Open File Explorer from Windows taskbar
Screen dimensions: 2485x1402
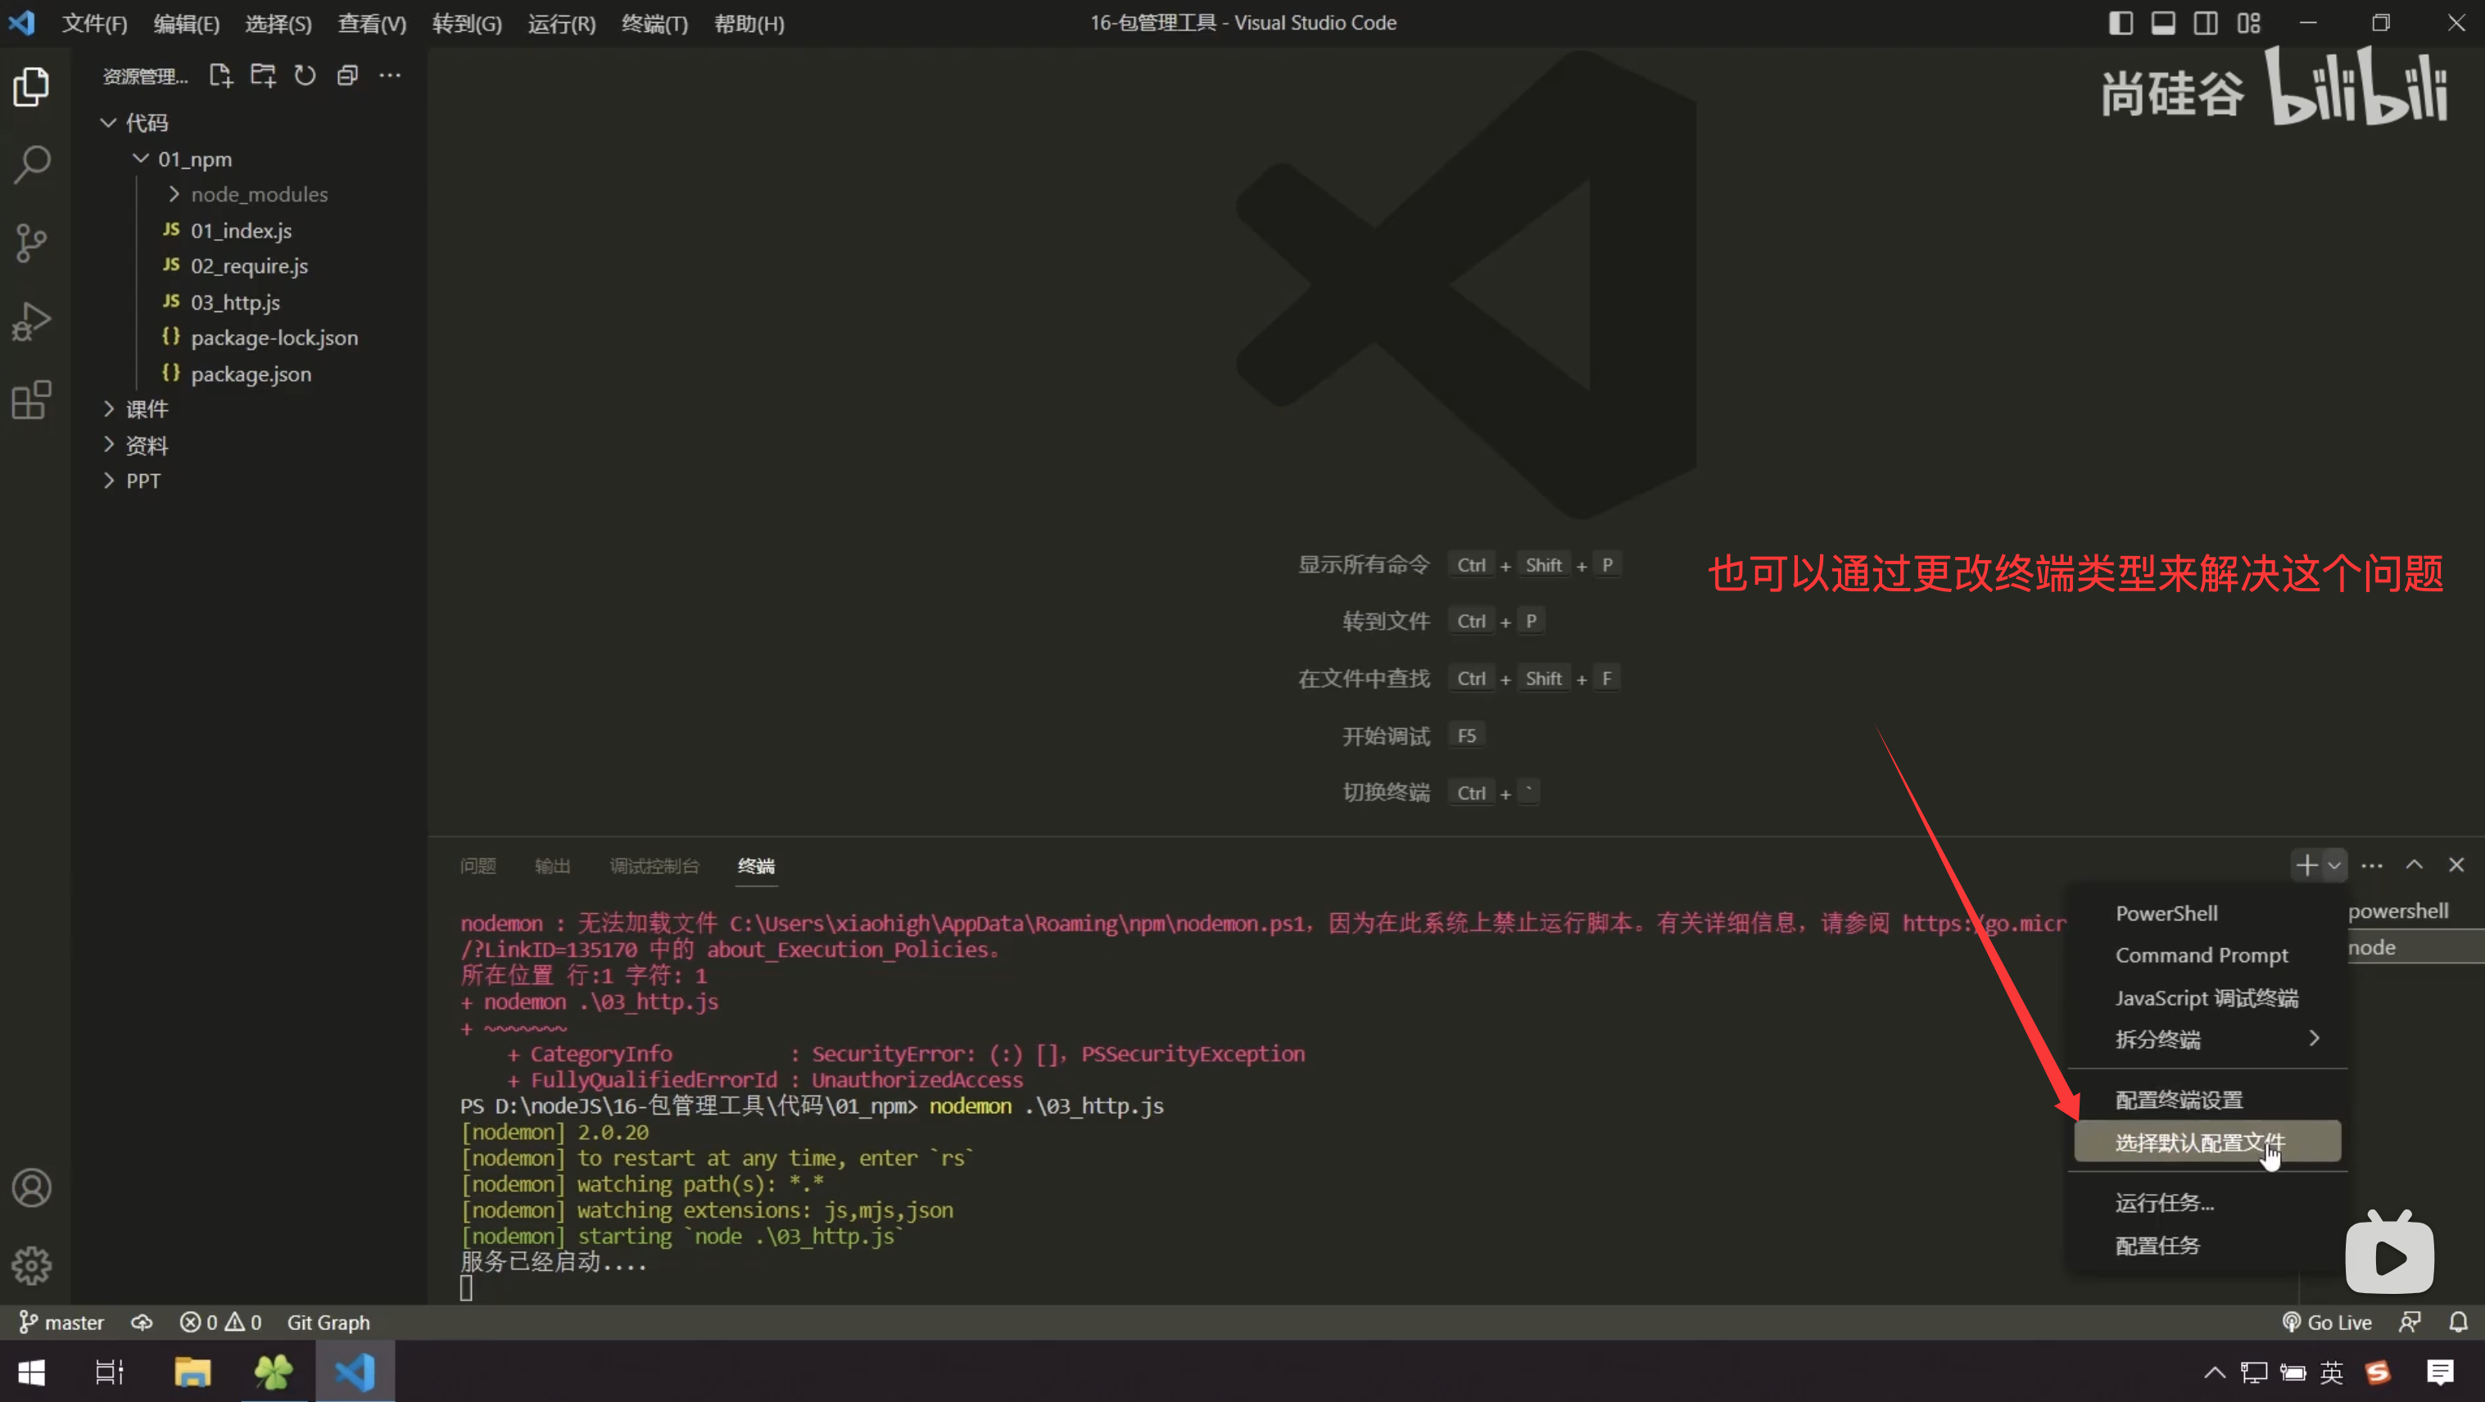(x=192, y=1371)
